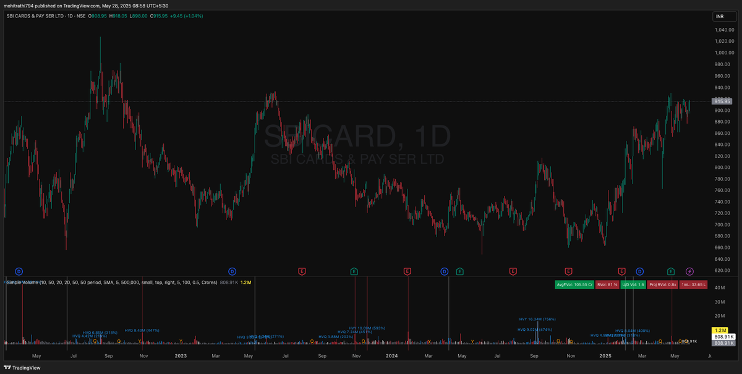
Task: Click the 2025 label on time axis
Action: coord(605,356)
